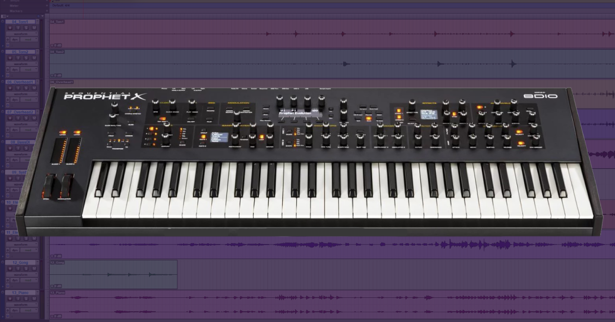Enable input monitoring on the 12_Gong track
The height and width of the screenshot is (322, 615).
click(x=17, y=268)
